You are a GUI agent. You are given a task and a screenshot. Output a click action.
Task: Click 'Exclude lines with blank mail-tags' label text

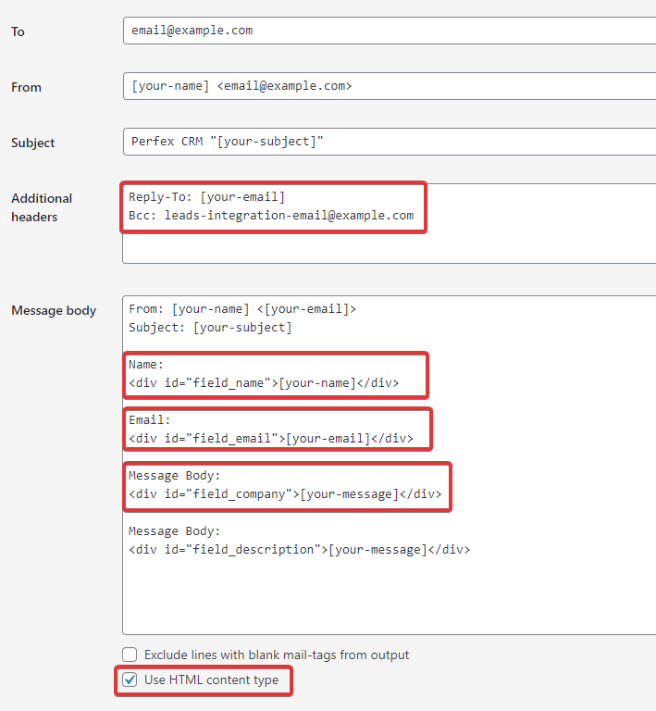pyautogui.click(x=277, y=655)
